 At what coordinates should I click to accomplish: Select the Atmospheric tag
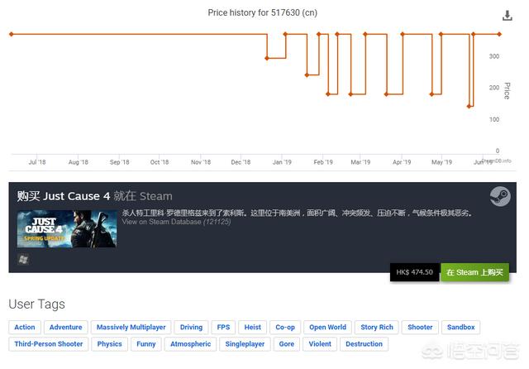(x=191, y=344)
